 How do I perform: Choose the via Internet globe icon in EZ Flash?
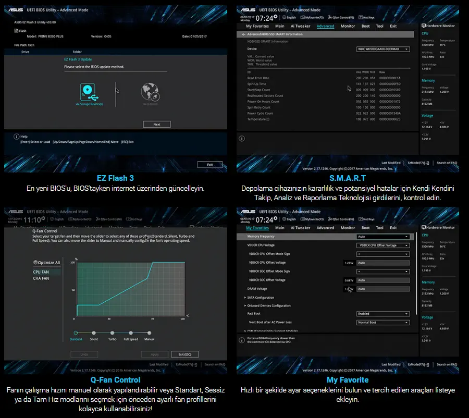pyautogui.click(x=150, y=92)
